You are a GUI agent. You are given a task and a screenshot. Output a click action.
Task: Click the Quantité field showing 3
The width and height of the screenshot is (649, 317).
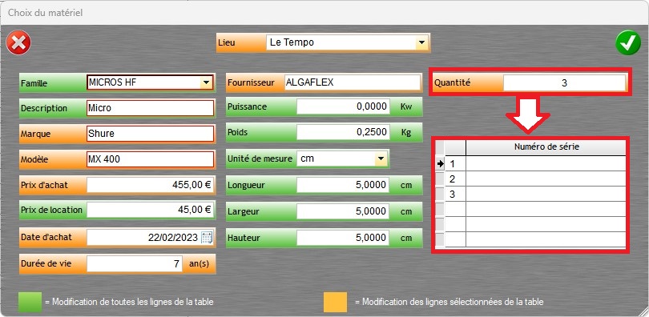[564, 83]
